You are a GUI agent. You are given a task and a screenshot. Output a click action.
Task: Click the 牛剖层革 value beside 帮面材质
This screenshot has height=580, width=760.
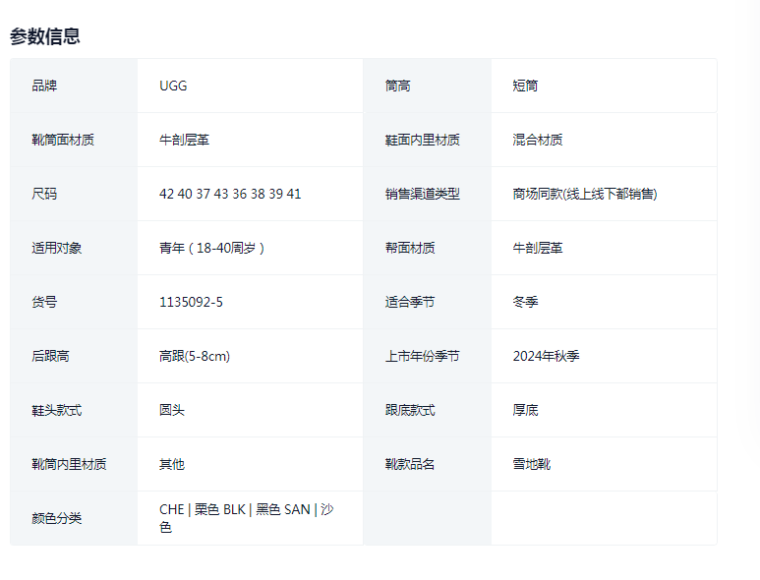point(538,248)
